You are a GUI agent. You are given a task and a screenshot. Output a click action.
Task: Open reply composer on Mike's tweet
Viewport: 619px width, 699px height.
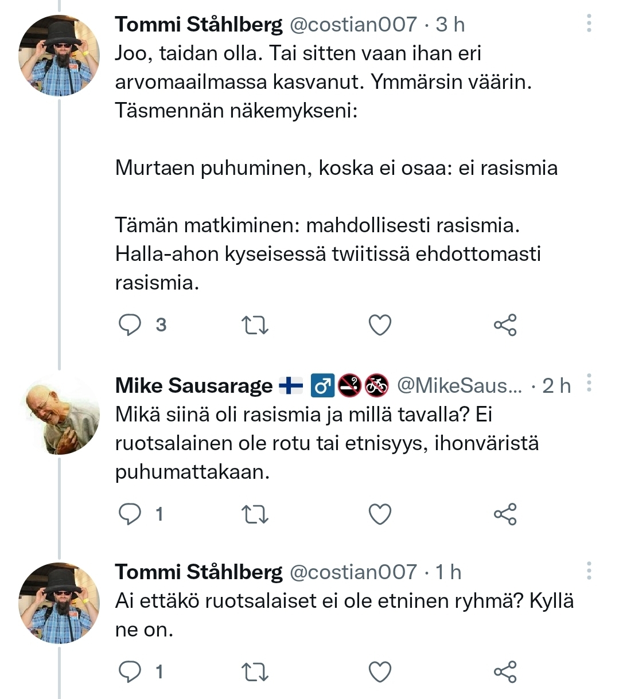131,515
